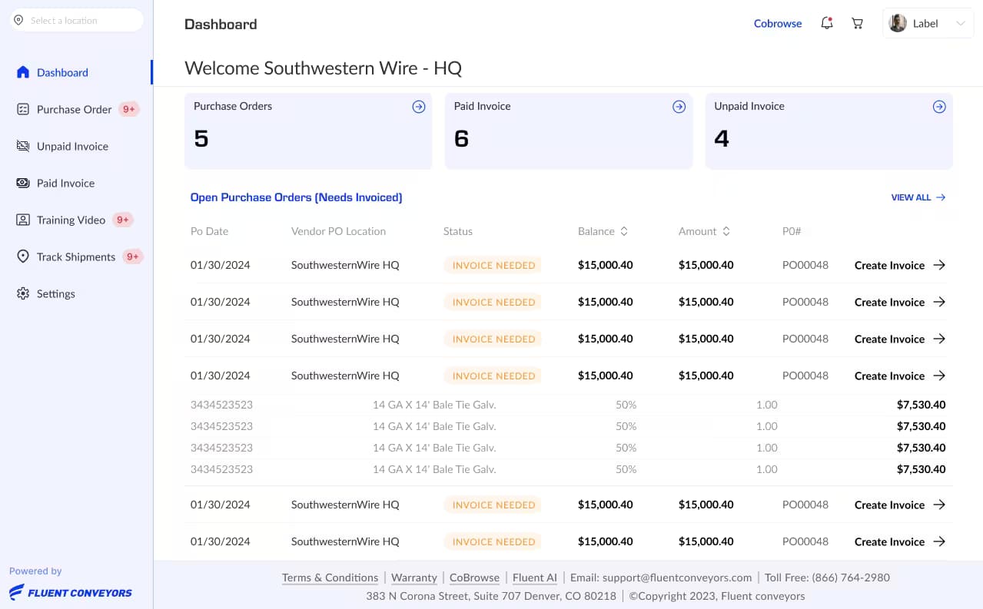Open Unpaid Invoice menu item
This screenshot has width=983, height=609.
pyautogui.click(x=72, y=146)
